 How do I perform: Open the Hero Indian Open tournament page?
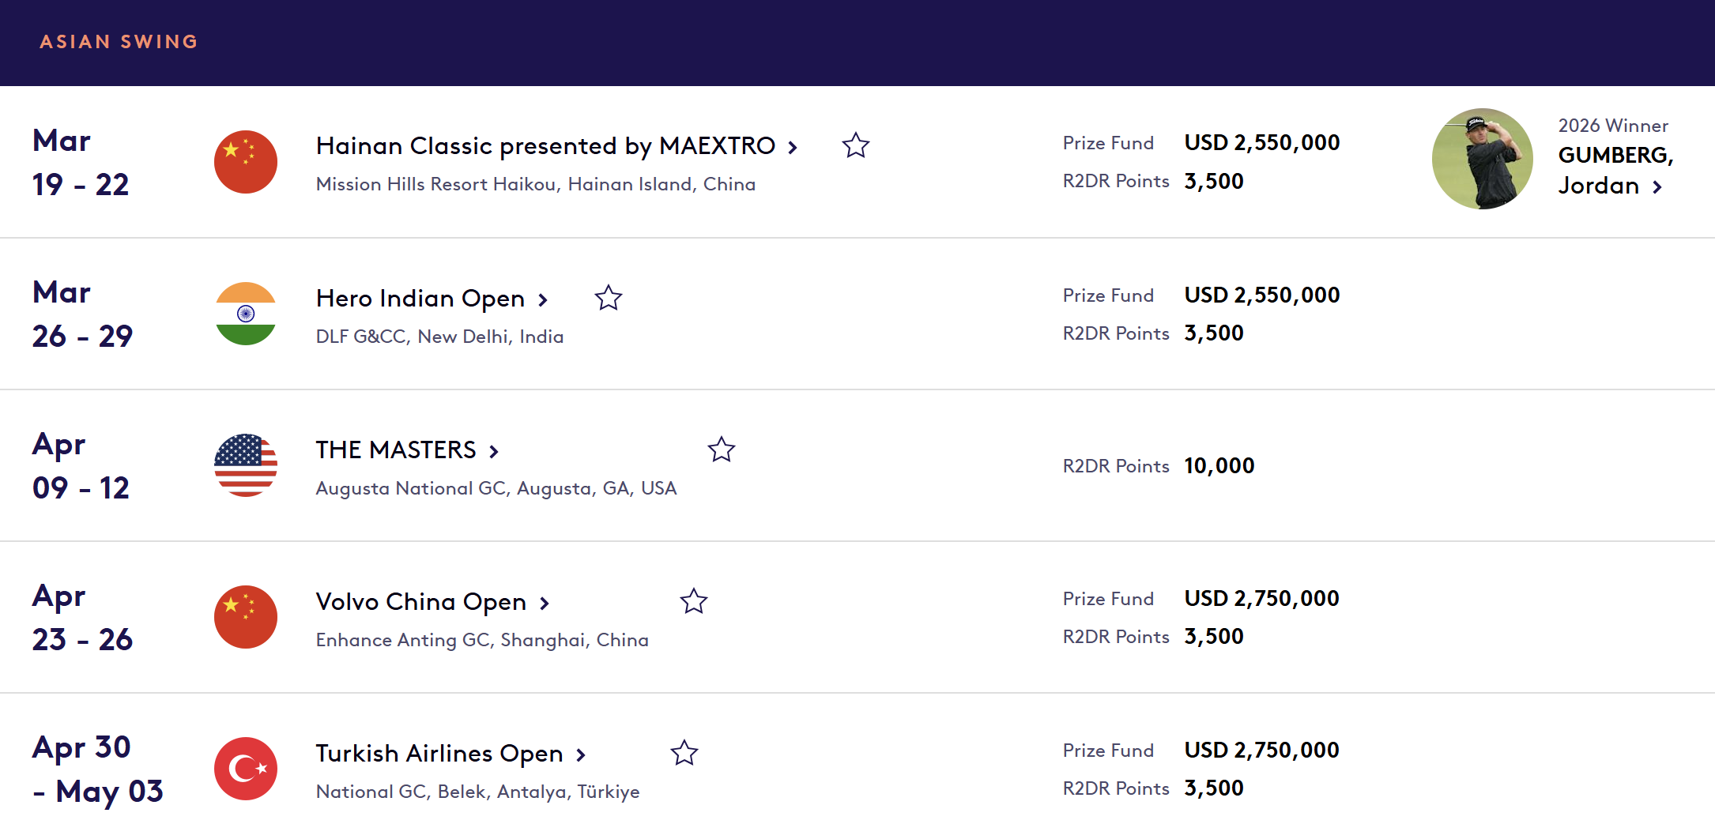tap(420, 299)
